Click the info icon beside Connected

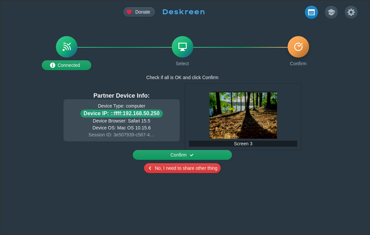53,65
